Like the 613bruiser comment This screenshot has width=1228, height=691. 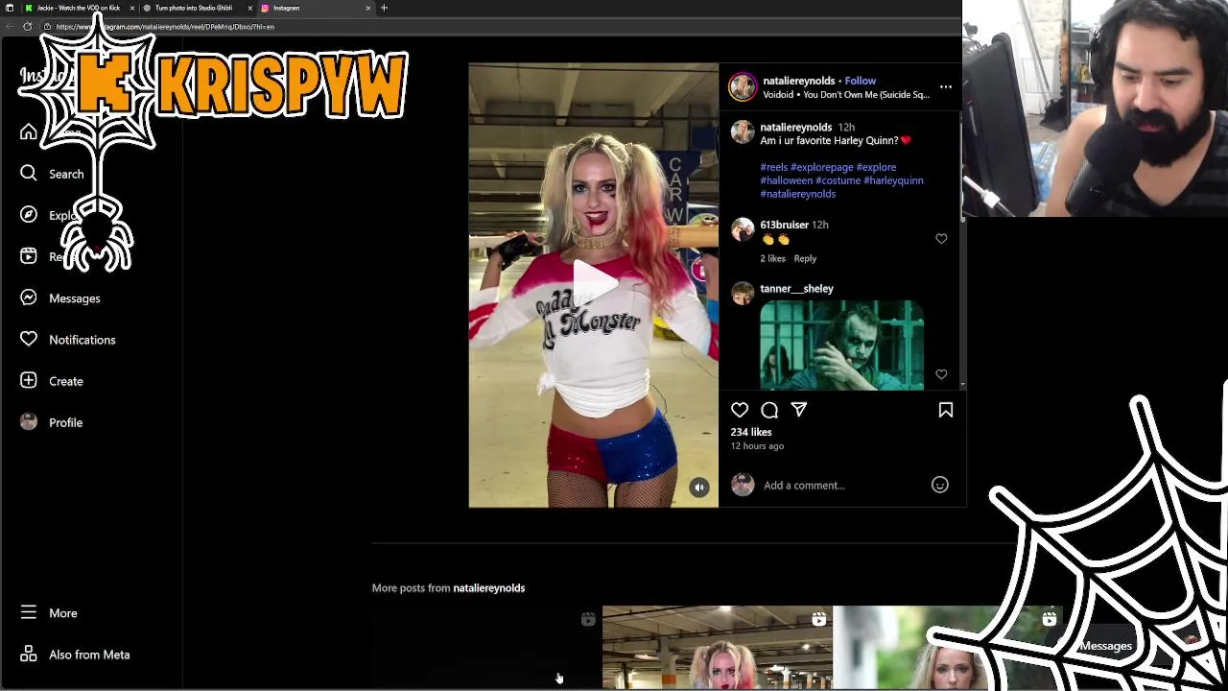tap(941, 239)
